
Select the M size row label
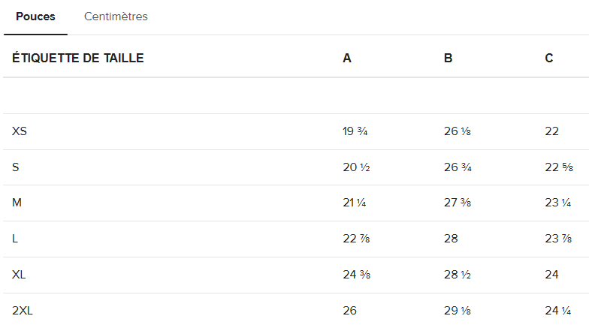[17, 203]
